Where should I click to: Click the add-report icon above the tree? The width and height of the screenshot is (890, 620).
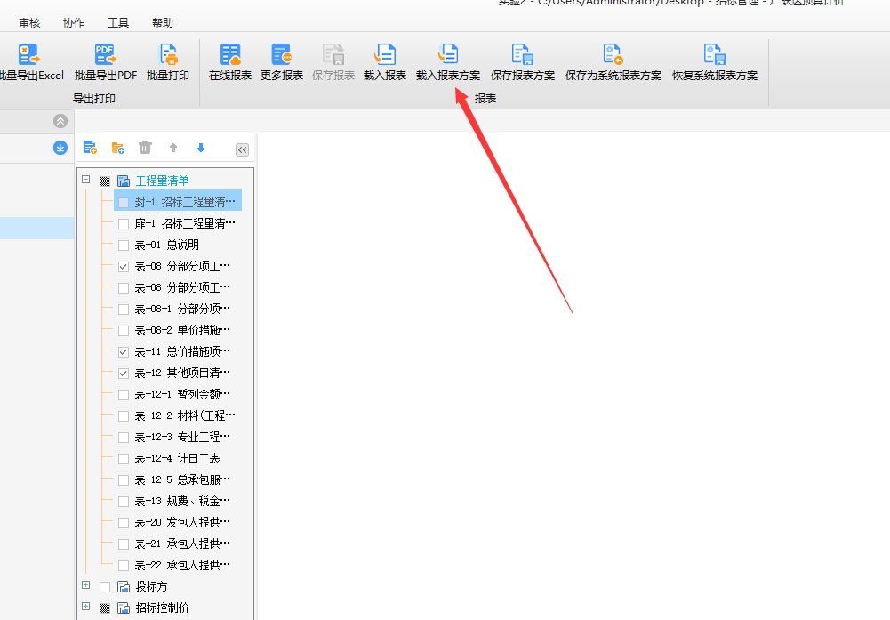89,148
